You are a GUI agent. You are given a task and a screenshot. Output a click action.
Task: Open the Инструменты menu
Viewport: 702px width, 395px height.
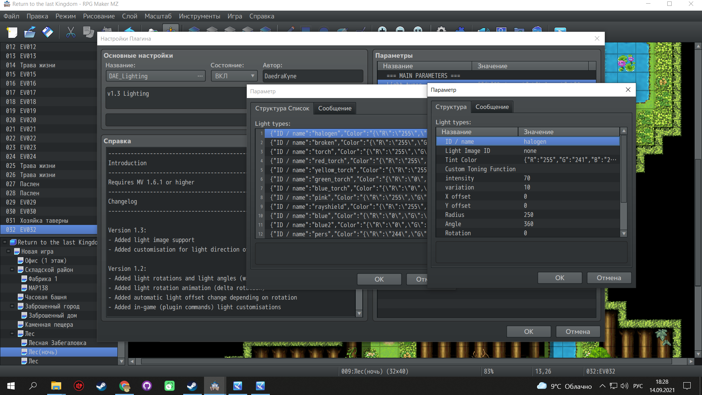(x=200, y=16)
